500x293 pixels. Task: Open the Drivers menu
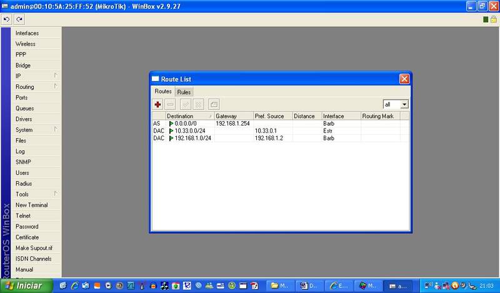pyautogui.click(x=36, y=119)
